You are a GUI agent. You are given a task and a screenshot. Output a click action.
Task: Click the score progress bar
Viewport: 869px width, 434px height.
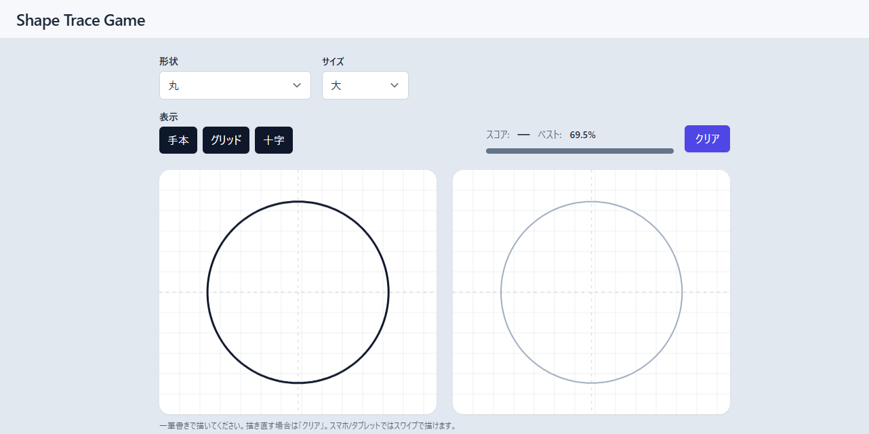click(x=580, y=151)
